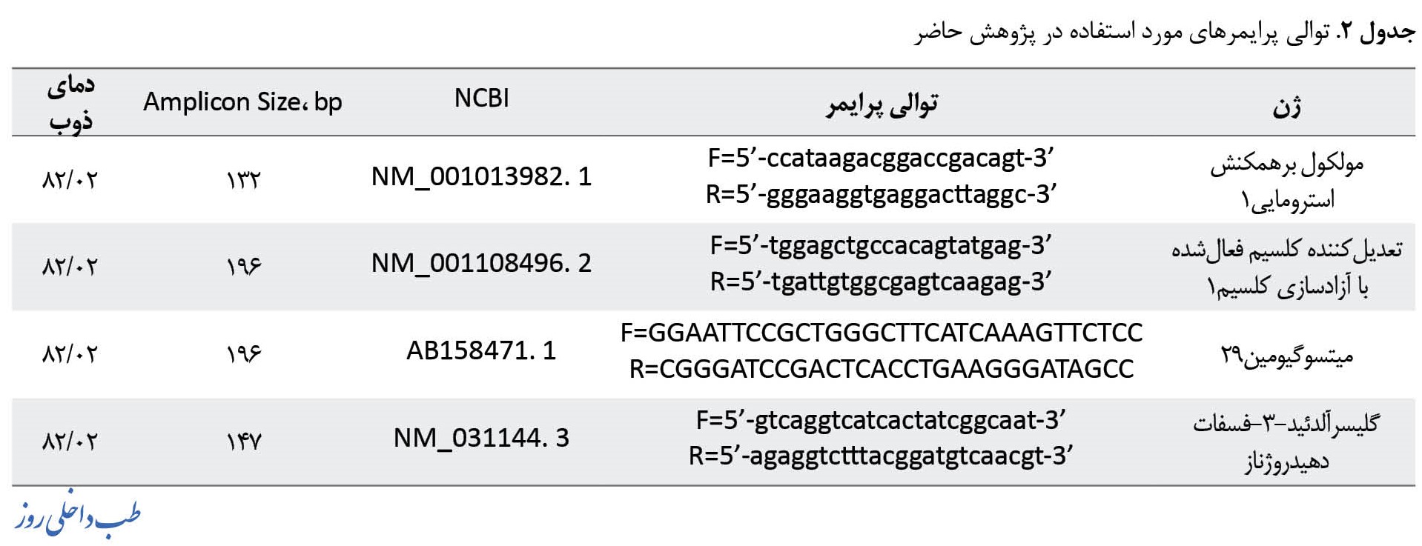Select the NCBI column header
Image resolution: width=1422 pixels, height=546 pixels.
coord(481,99)
